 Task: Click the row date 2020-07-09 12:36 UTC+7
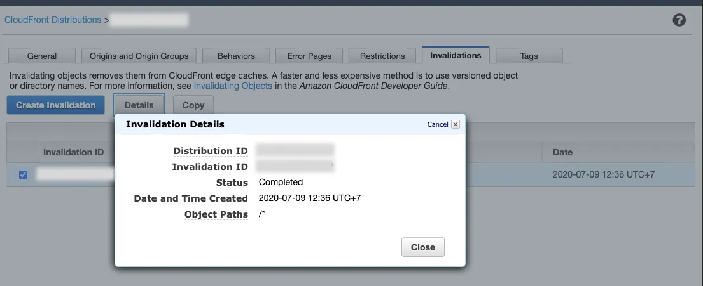604,174
